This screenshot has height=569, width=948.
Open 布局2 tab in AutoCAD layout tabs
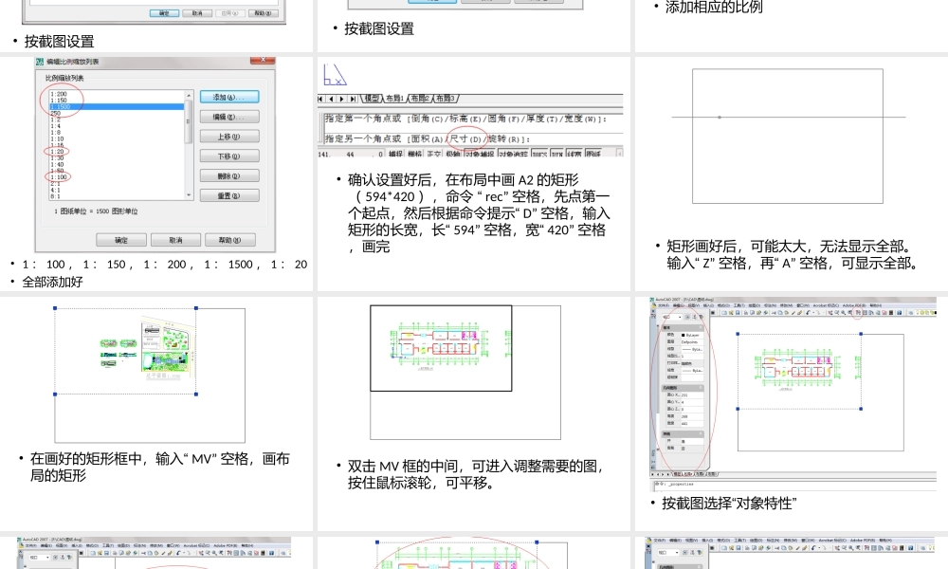click(420, 98)
